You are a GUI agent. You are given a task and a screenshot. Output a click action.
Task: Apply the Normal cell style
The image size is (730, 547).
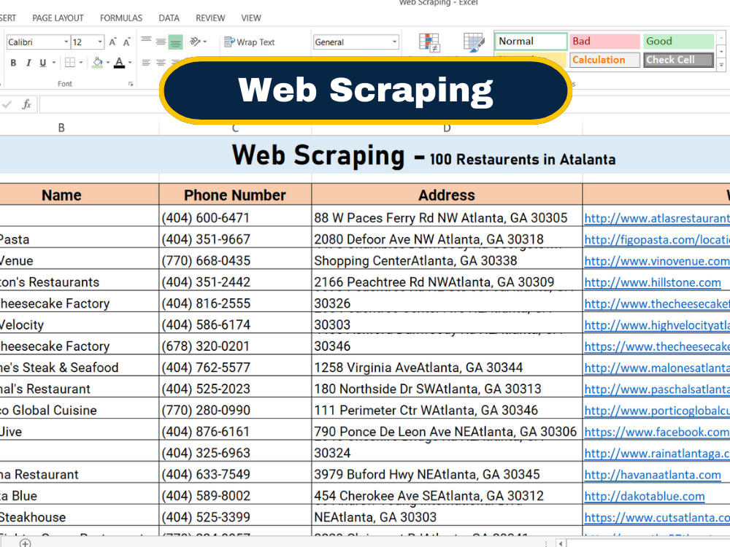pos(531,42)
